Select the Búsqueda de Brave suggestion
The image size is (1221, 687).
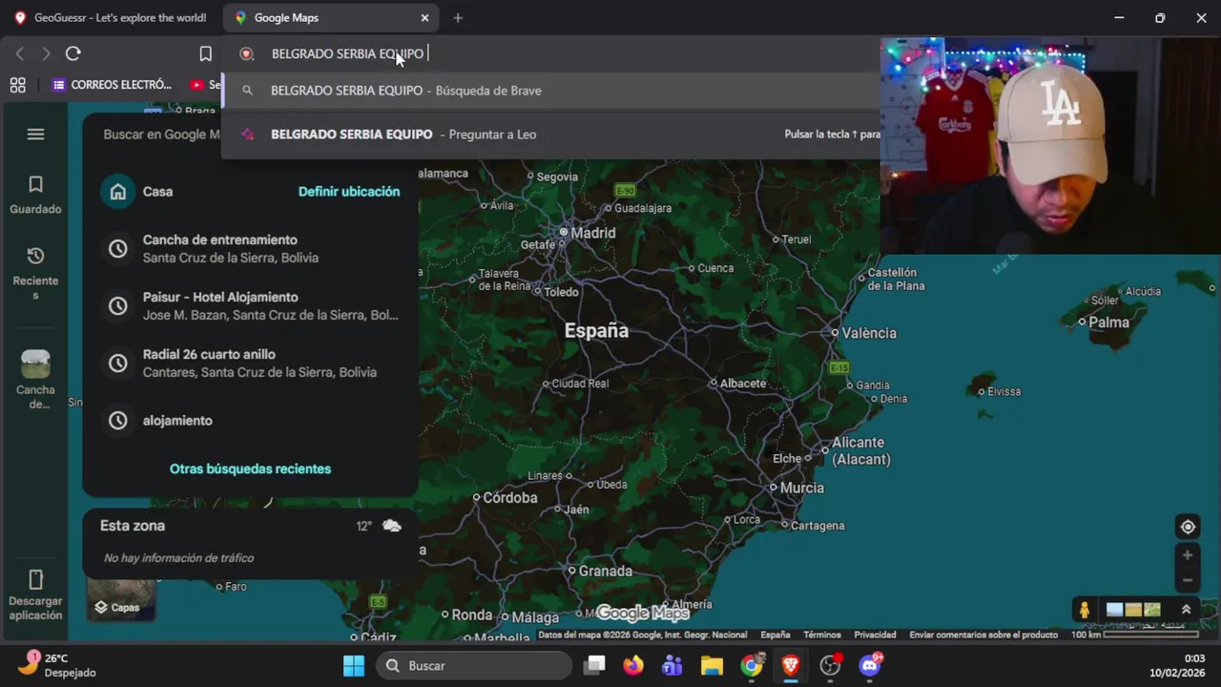[550, 91]
